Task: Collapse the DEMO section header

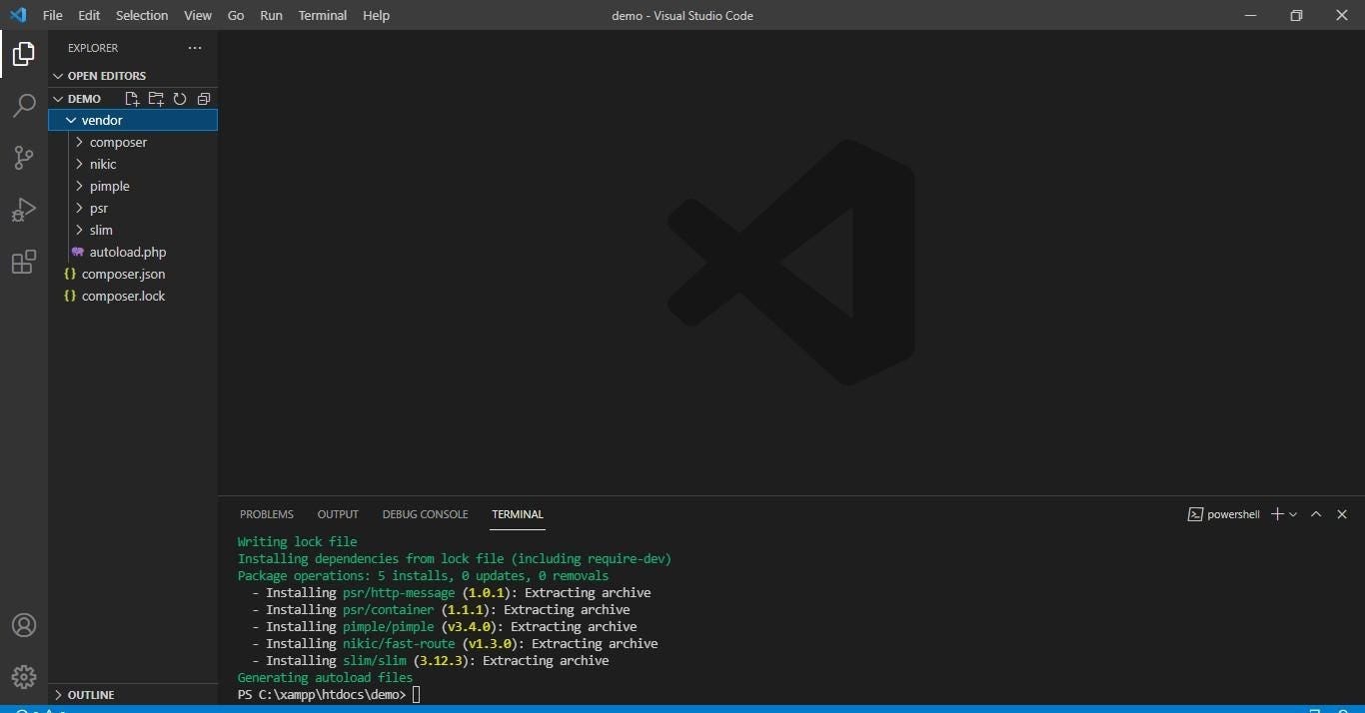Action: click(x=84, y=99)
